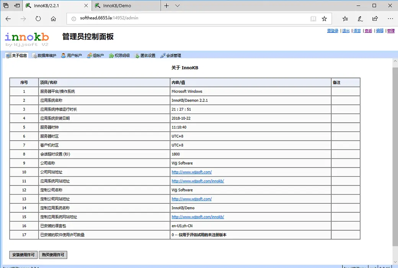398x268 pixels.
Task: Close the InnoKB/2.2.1 tab
Action: 86,6
